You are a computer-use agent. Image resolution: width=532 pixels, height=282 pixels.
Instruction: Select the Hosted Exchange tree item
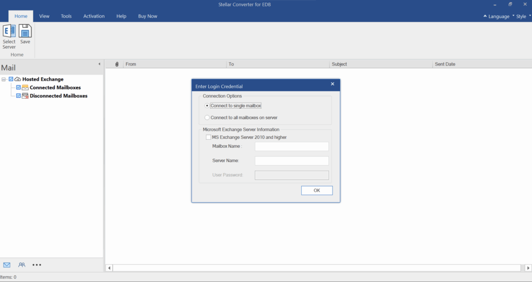coord(43,79)
